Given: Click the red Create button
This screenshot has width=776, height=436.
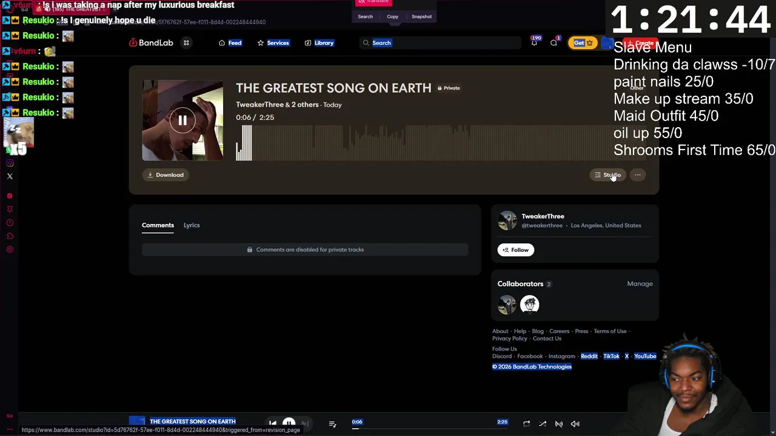Looking at the screenshot, I should (641, 43).
